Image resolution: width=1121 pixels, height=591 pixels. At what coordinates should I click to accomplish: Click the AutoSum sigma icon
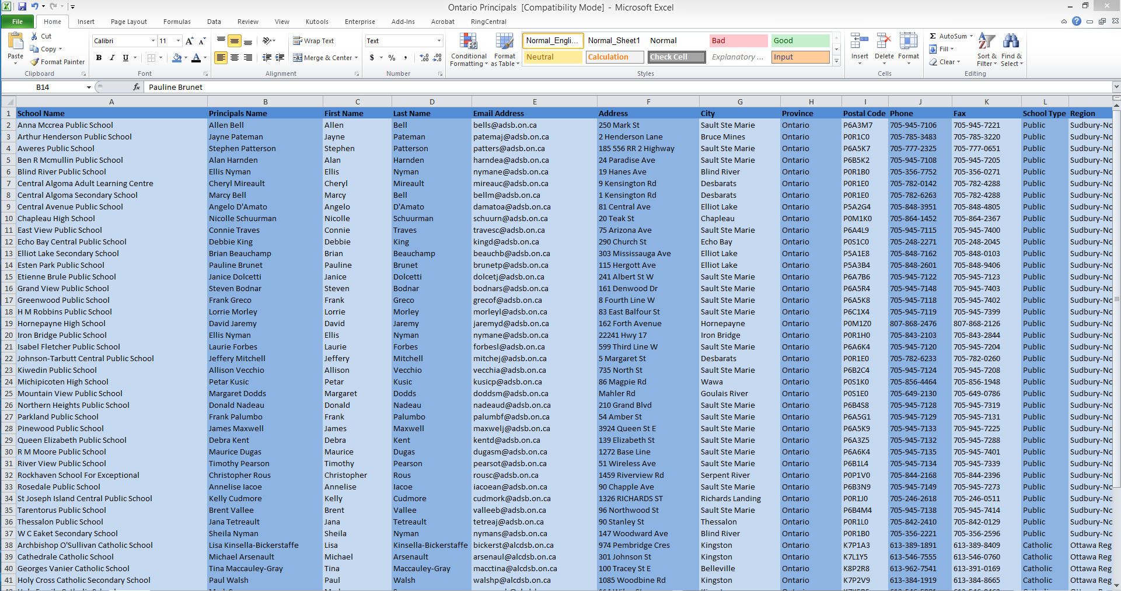coord(933,36)
